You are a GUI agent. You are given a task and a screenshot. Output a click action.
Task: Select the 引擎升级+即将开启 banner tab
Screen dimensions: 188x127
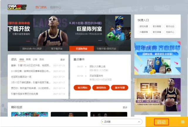tap(106, 49)
